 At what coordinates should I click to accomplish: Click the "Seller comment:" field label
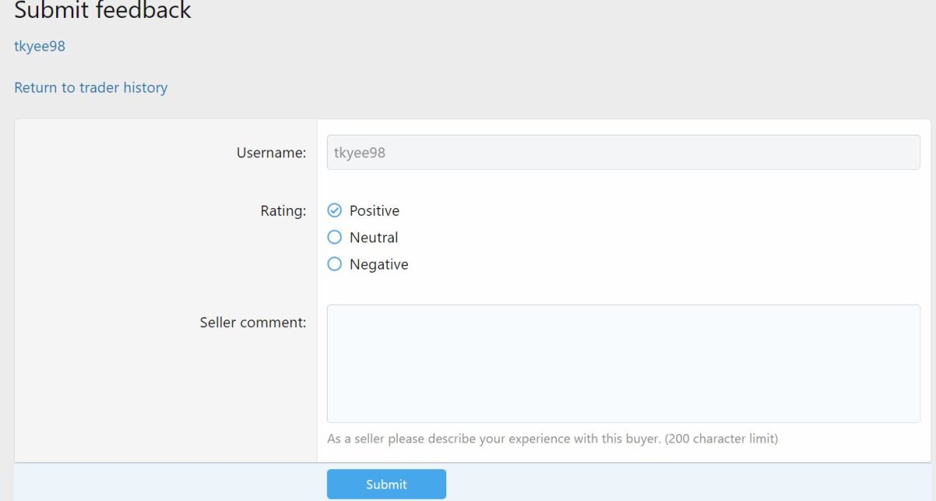253,322
